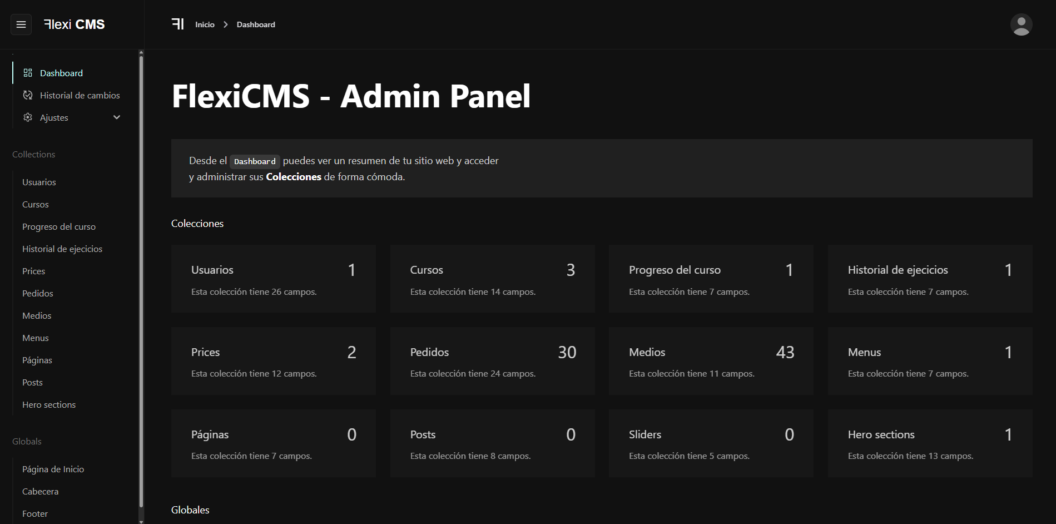Click the Ajustes gear icon
The width and height of the screenshot is (1056, 524).
tap(28, 117)
